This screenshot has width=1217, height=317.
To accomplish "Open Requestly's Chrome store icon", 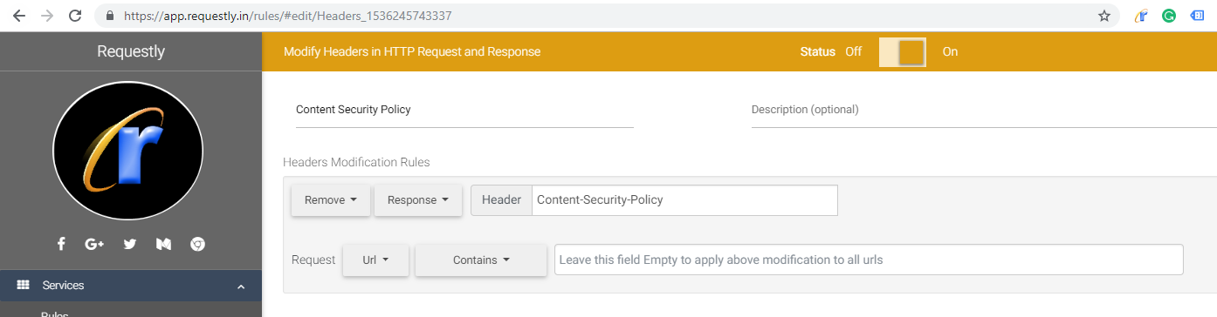I will 198,244.
